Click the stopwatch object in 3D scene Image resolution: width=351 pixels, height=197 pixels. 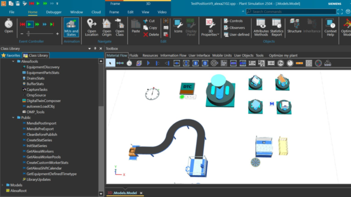pyautogui.click(x=152, y=94)
